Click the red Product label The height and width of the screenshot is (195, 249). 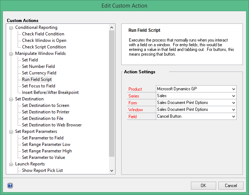pos(135,89)
